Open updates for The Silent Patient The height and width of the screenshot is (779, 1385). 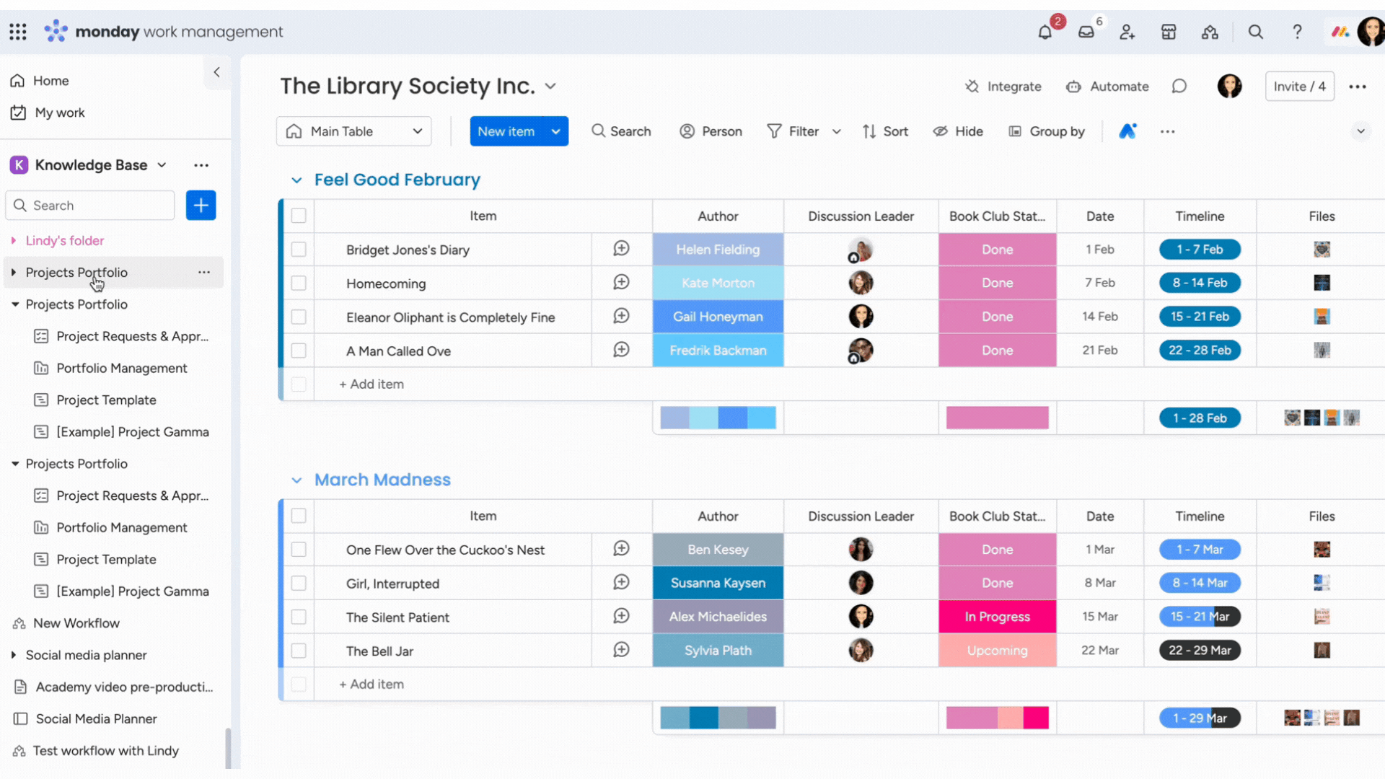click(x=621, y=616)
